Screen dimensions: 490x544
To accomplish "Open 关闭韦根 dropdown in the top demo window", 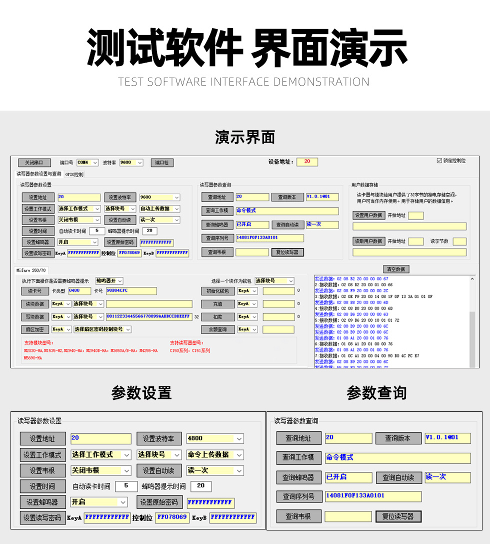I will click(x=79, y=220).
